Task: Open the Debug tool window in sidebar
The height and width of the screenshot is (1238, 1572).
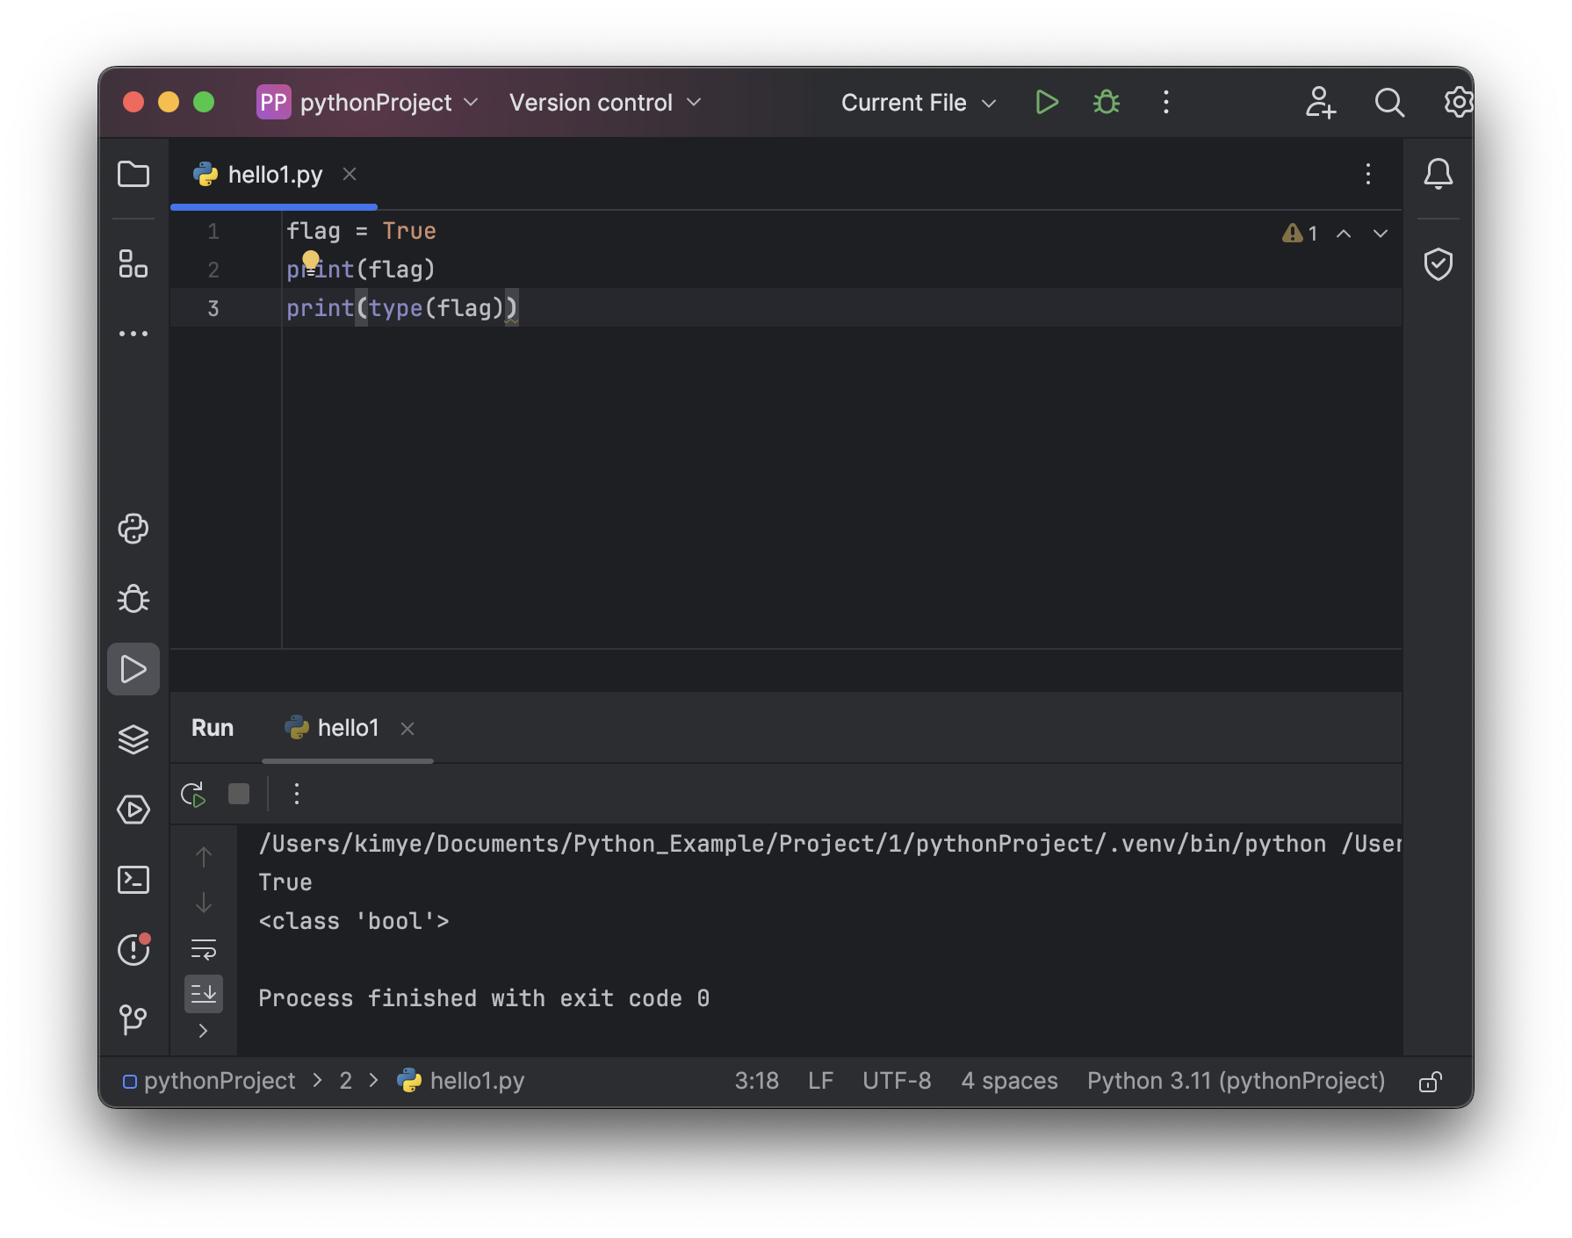Action: 133,599
